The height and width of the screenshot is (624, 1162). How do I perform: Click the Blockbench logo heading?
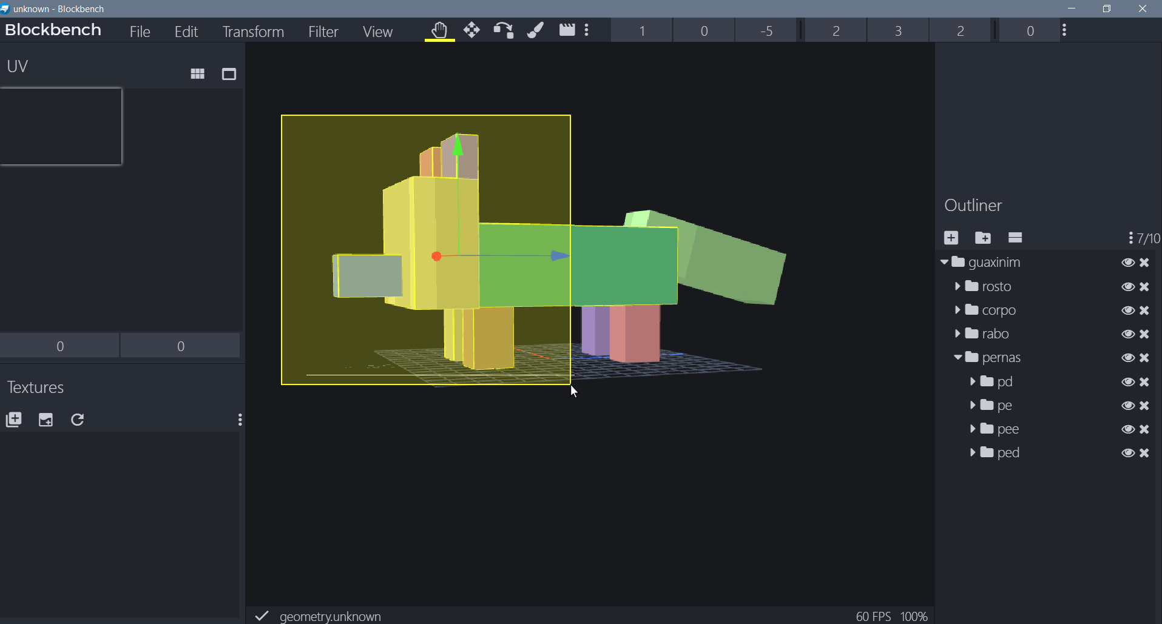pyautogui.click(x=53, y=29)
